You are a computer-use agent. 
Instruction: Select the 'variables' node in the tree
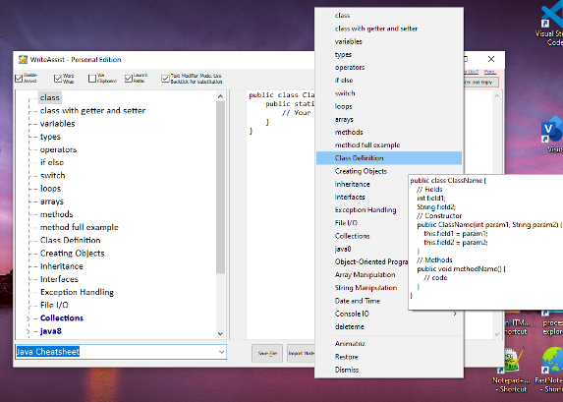(57, 124)
